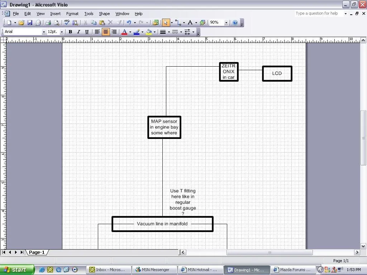Screen dimensions: 367x275
Task: Select the ZEITRONIX in car shape
Action: point(229,72)
